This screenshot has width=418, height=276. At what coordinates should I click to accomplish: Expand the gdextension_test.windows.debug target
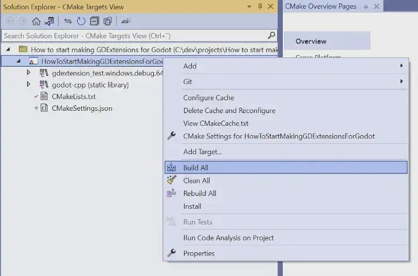click(x=28, y=72)
